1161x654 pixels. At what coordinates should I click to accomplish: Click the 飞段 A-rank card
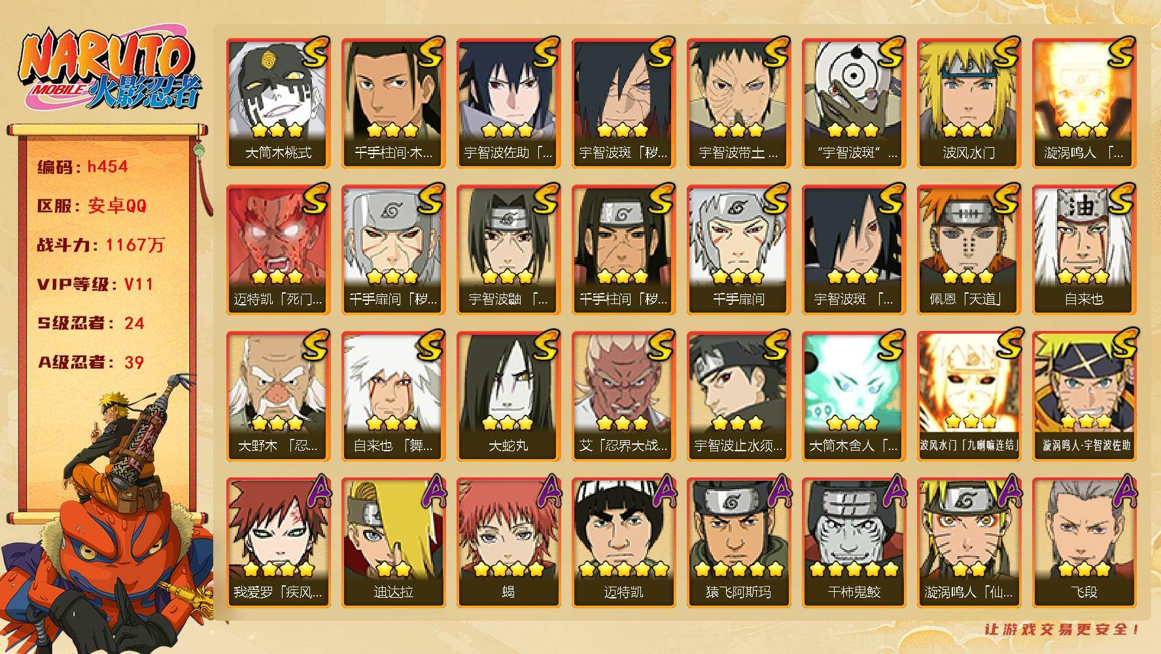click(1084, 543)
